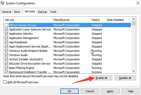Tick the Hide all Microsoft services checkbox

(x=5, y=82)
